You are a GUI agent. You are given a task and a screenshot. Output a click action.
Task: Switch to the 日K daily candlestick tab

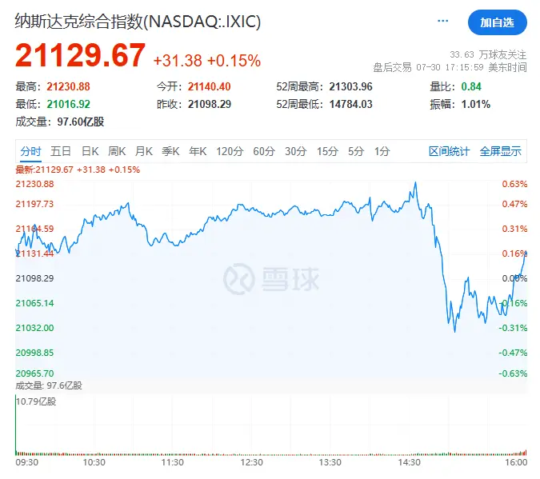click(x=90, y=151)
